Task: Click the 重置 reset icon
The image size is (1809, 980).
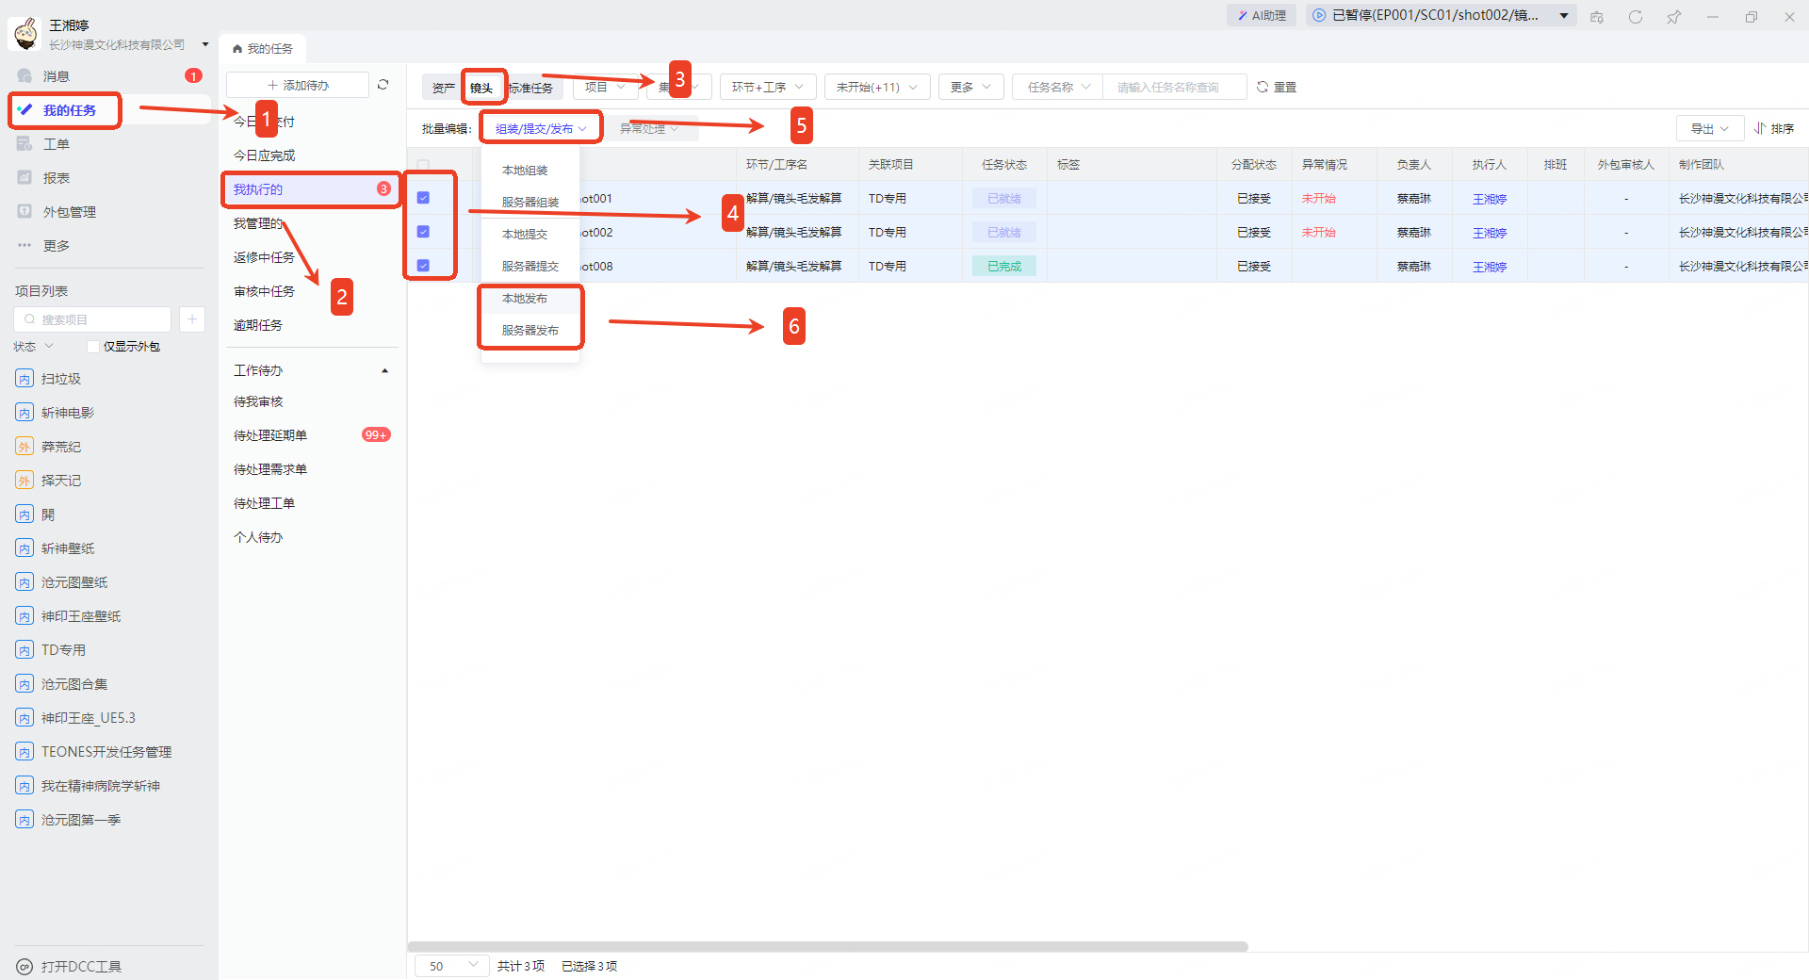Action: click(1263, 87)
